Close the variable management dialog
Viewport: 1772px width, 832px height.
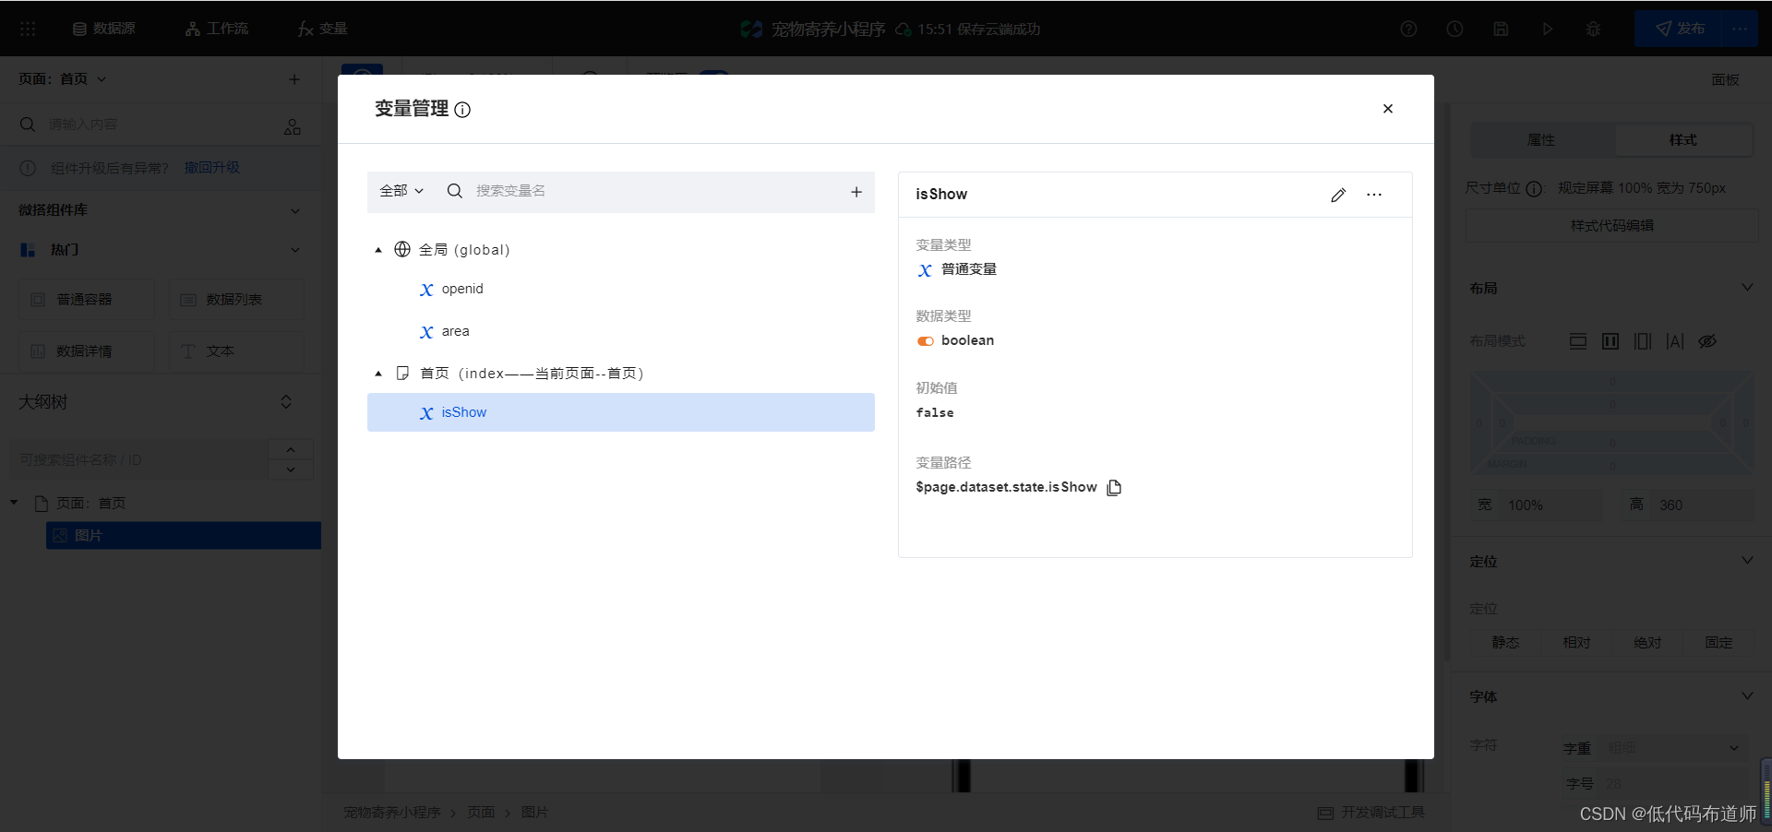(x=1387, y=109)
